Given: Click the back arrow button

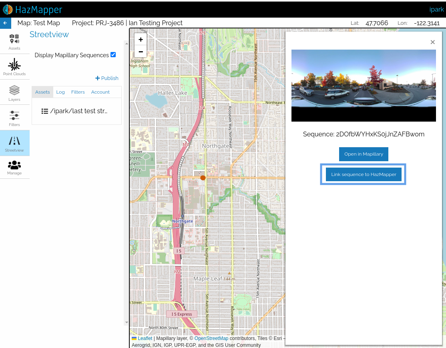Looking at the screenshot, I should [x=5, y=23].
